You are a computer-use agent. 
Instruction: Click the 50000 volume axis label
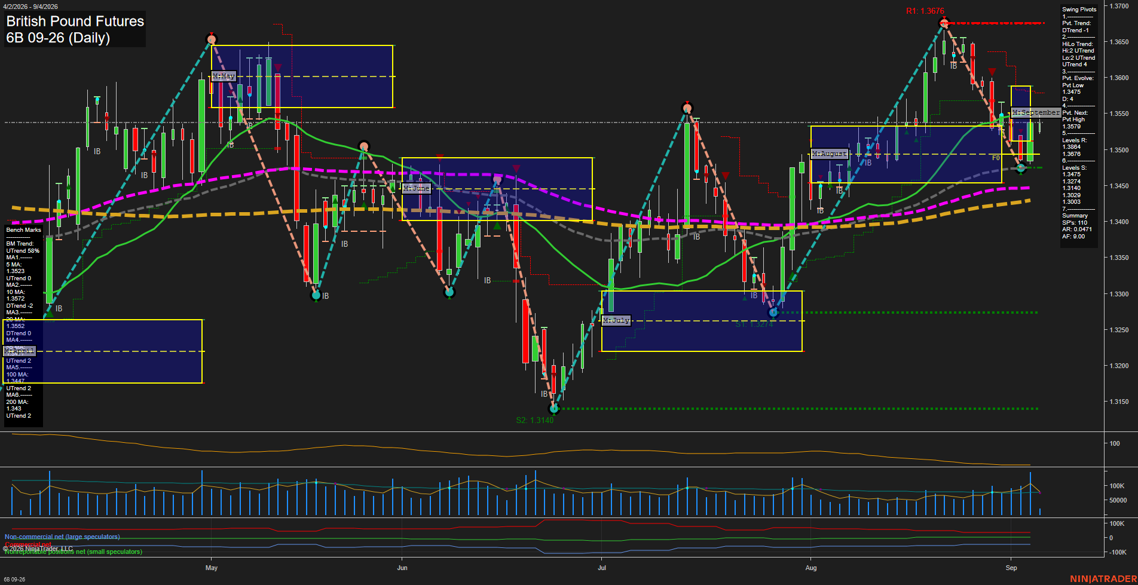click(x=1118, y=500)
